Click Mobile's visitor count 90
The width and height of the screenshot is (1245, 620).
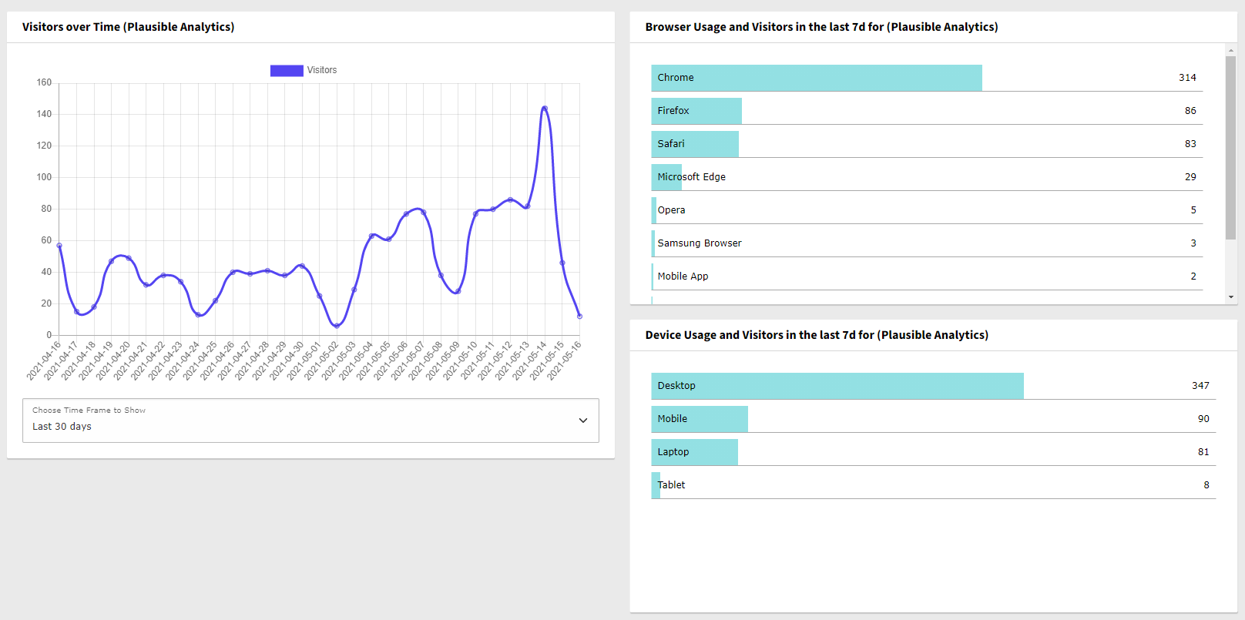click(x=1203, y=419)
